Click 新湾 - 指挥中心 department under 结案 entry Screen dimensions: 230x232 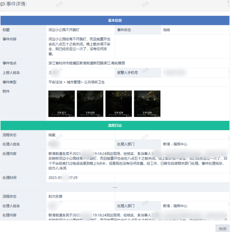coord(175,144)
